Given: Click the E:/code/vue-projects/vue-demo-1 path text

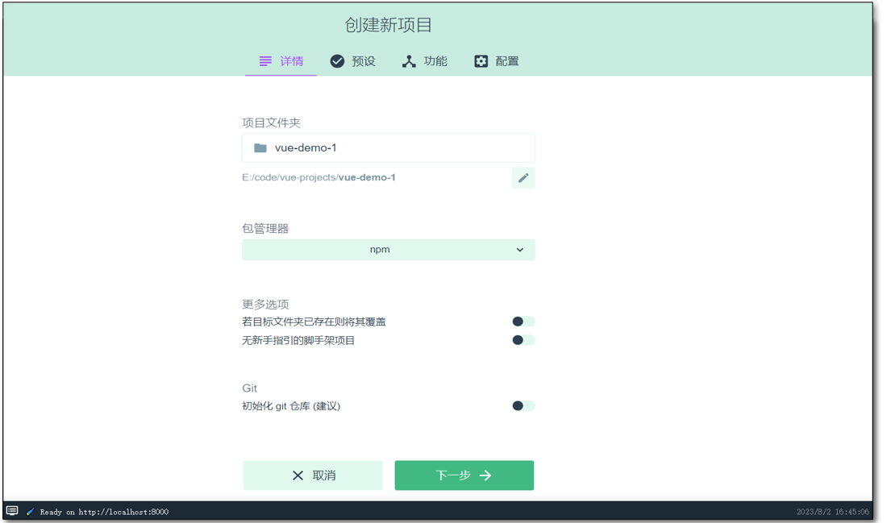Looking at the screenshot, I should [x=319, y=178].
